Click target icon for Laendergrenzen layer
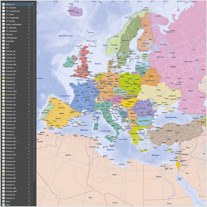Screen dimensions: 207x207 29,38
